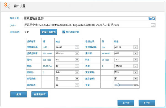Image resolution: width=166 pixels, height=108 pixels.
Task: Click the 更改目标格式 button
Action: (x=49, y=32)
